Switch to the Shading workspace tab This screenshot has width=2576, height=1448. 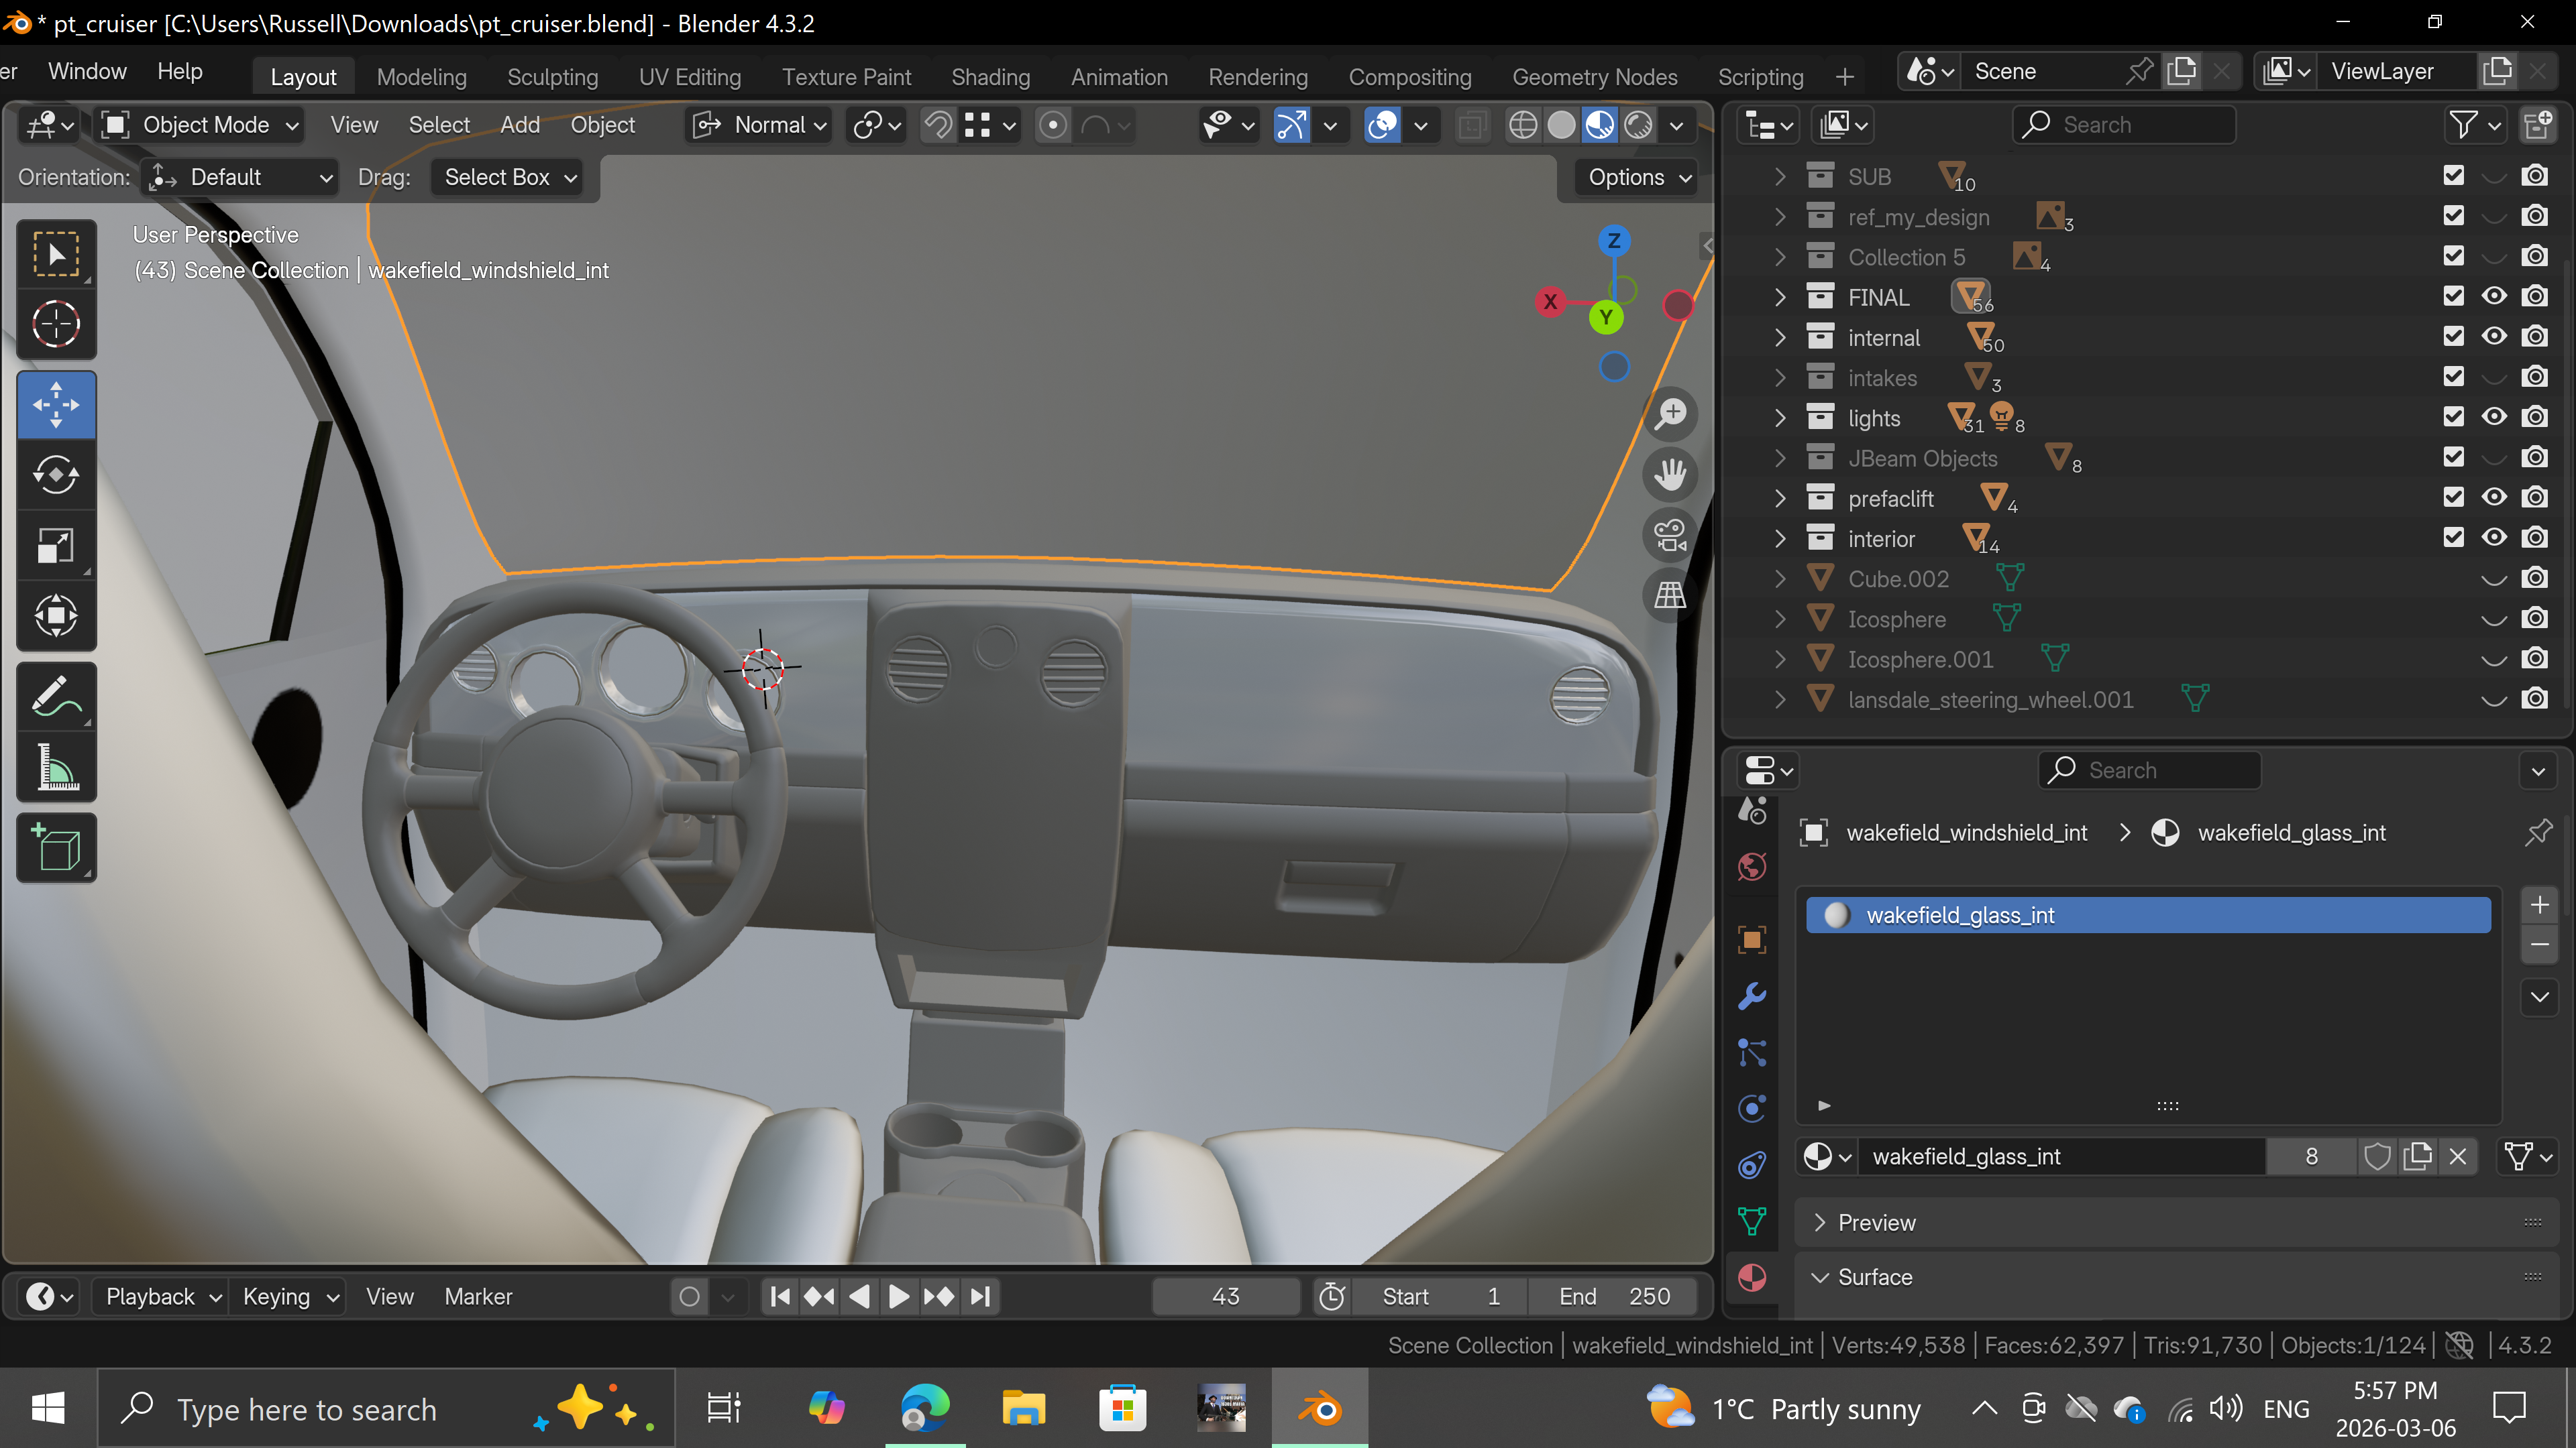(x=990, y=77)
